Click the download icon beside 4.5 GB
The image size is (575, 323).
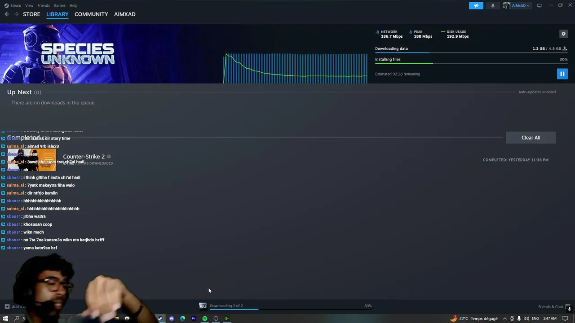pyautogui.click(x=565, y=48)
